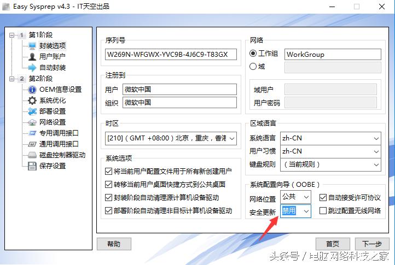This screenshot has width=395, height=265.
Task: Click the 专用调用接口 icon
Action: 32,133
